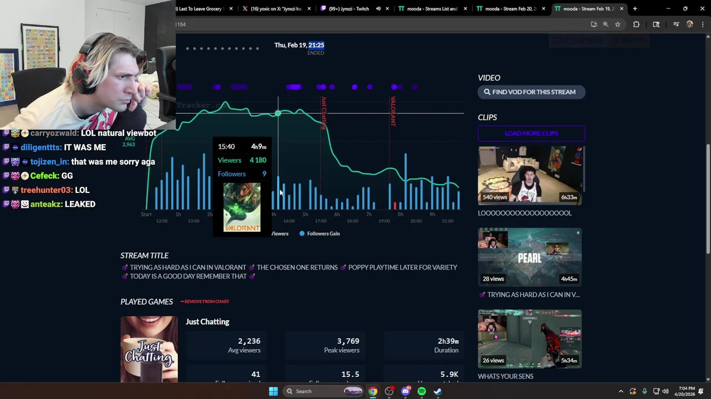
Task: Click the bookmark star icon in address bar
Action: tap(618, 24)
